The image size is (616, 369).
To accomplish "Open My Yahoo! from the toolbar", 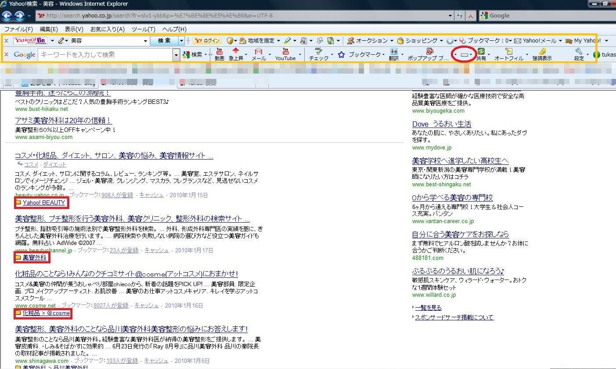I will [x=583, y=41].
